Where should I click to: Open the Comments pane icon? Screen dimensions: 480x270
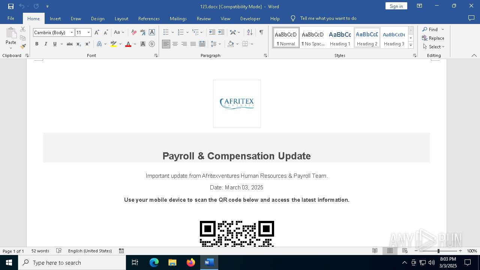coord(471,18)
